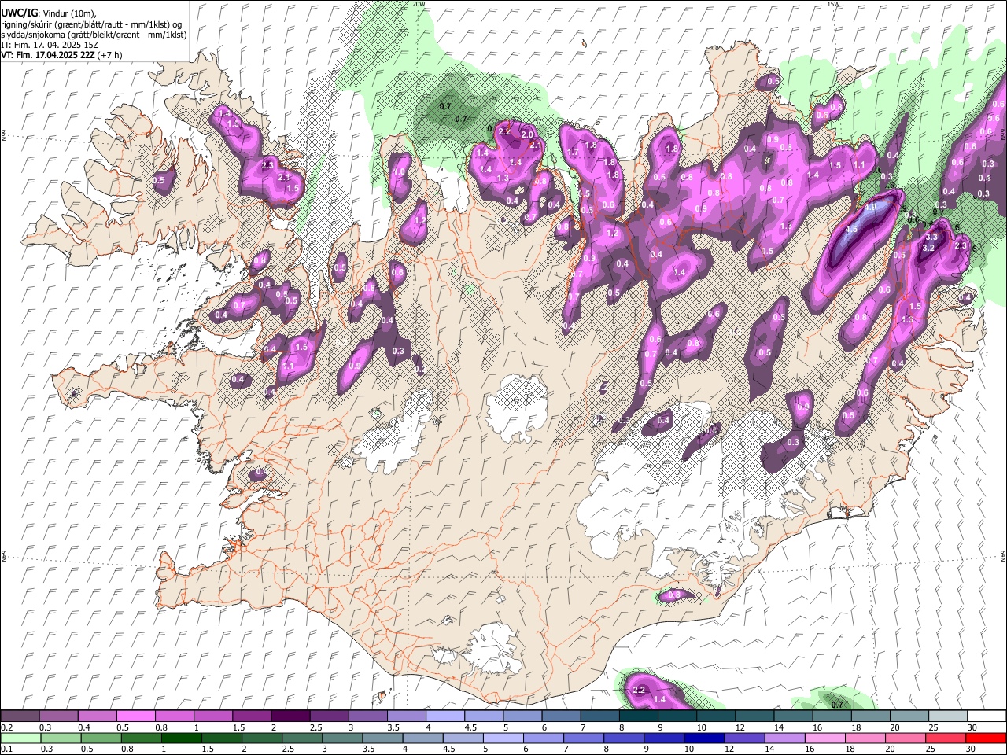Click the bright red swatch ending the rain scale

tap(985, 738)
